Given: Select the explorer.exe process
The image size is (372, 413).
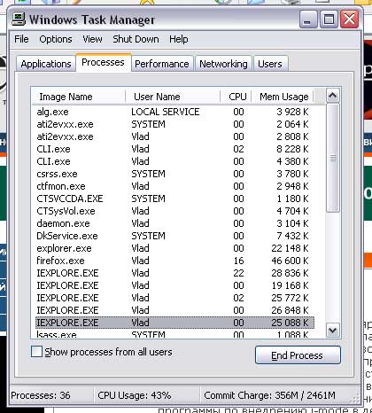Looking at the screenshot, I should [174, 248].
